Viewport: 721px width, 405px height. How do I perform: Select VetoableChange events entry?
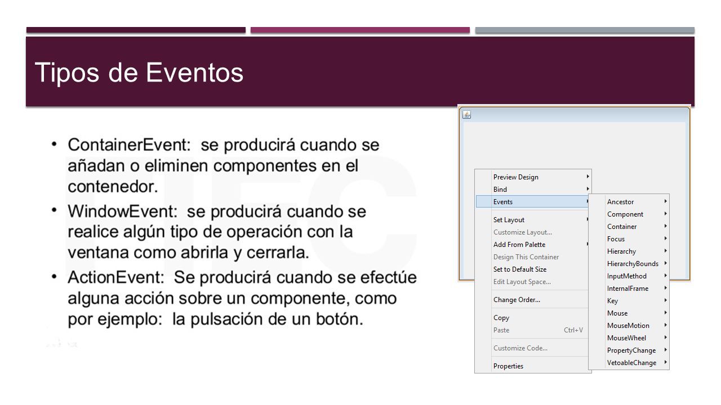click(x=629, y=362)
